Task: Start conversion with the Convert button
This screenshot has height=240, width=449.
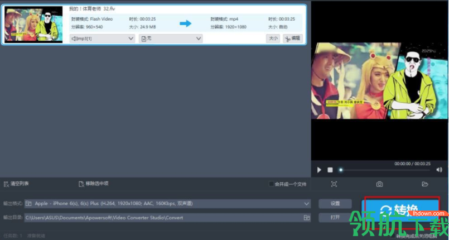Action: (400, 210)
